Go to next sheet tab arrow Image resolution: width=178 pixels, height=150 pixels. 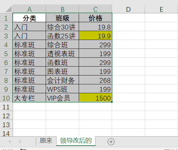point(20,142)
